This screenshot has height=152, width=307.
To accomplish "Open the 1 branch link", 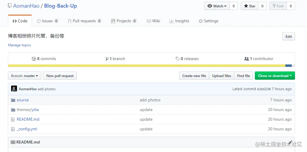I will click(115, 59).
